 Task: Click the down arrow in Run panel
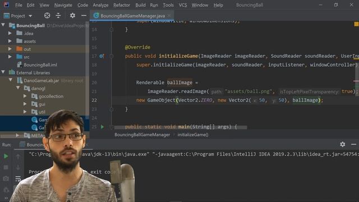pos(18,167)
